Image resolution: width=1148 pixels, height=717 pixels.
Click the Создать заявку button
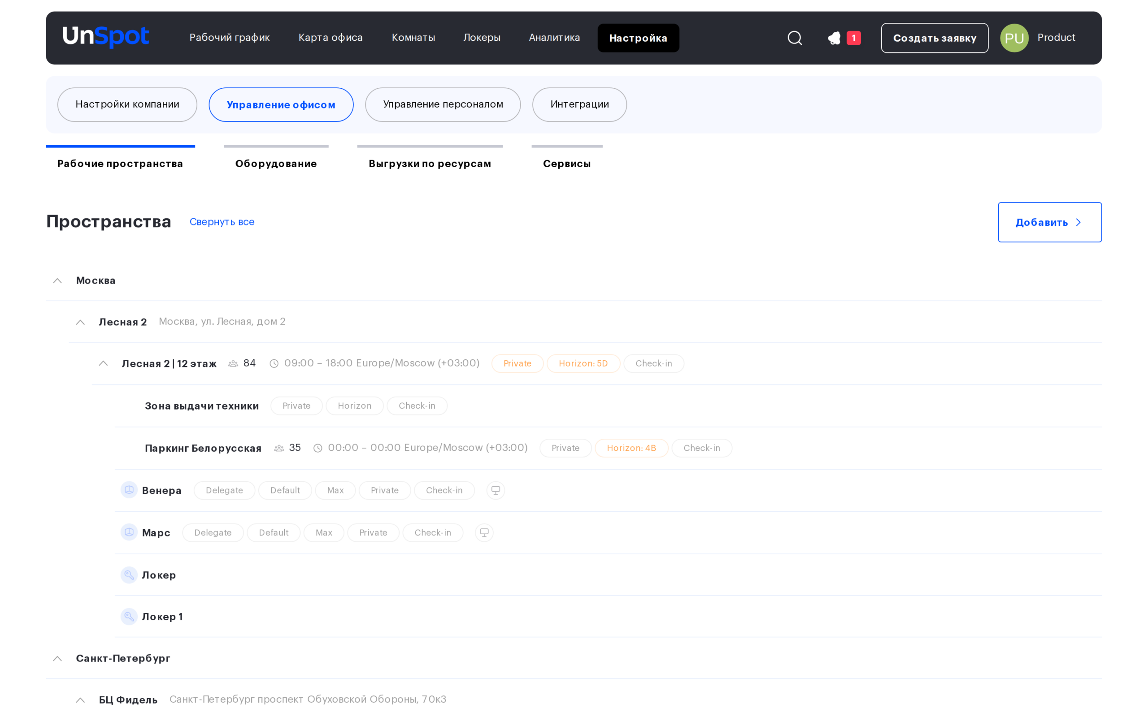[x=935, y=38]
